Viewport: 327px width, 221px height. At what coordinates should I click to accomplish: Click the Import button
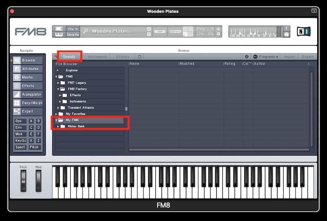click(289, 57)
